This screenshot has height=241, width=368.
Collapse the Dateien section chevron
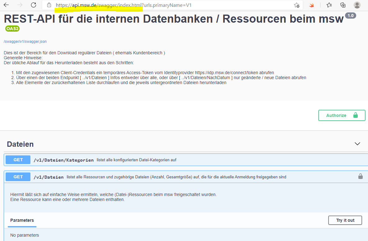(x=357, y=144)
